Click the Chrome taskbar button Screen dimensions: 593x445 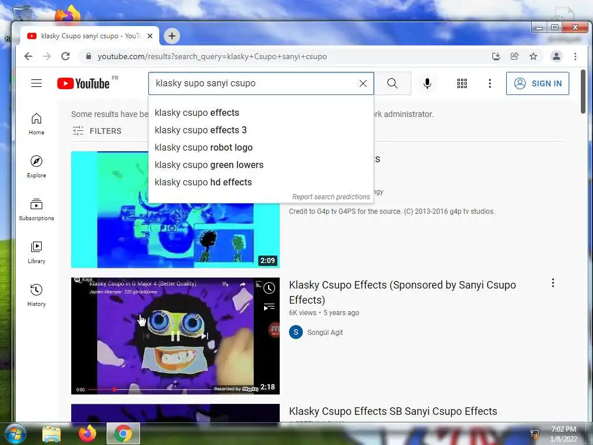click(x=123, y=433)
